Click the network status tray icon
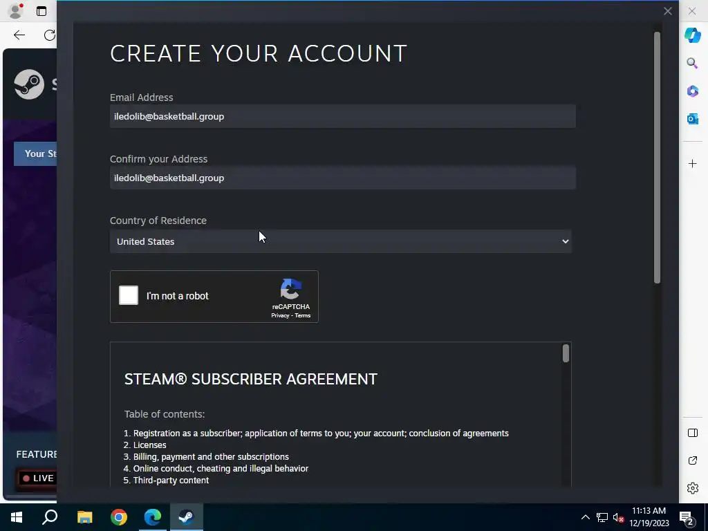This screenshot has width=708, height=531. point(602,517)
